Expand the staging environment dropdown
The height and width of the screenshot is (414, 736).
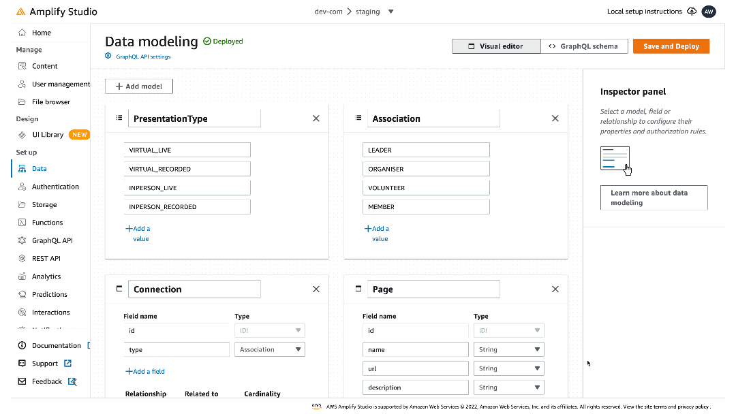(x=390, y=12)
